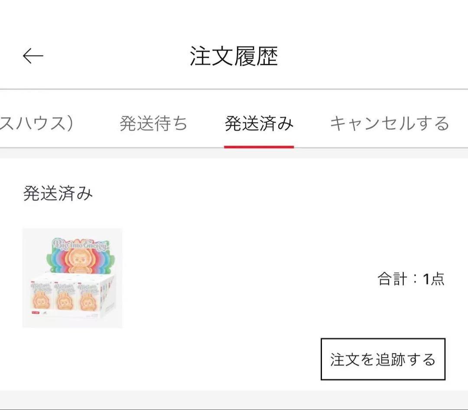Open the partially visible スハウス tab
The height and width of the screenshot is (410, 468).
tap(37, 124)
